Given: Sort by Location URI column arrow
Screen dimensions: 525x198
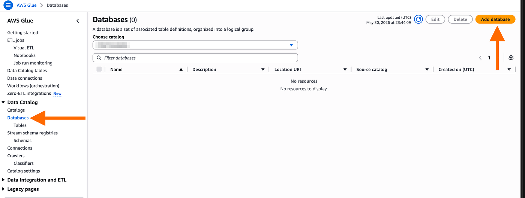Looking at the screenshot, I should pos(345,70).
